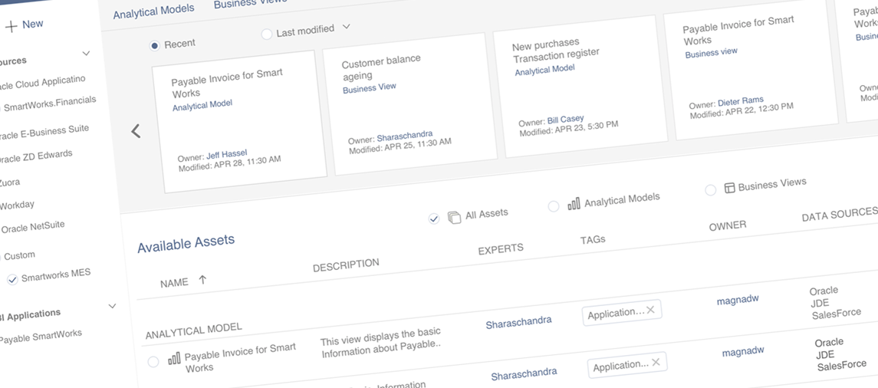The height and width of the screenshot is (388, 878).
Task: Click the OWNER column header
Action: (728, 225)
